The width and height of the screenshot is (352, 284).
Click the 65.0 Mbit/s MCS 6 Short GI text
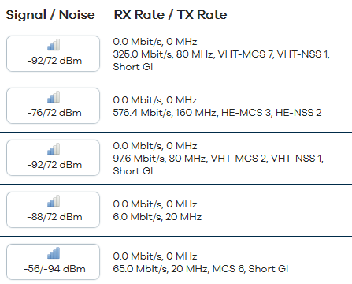201,269
